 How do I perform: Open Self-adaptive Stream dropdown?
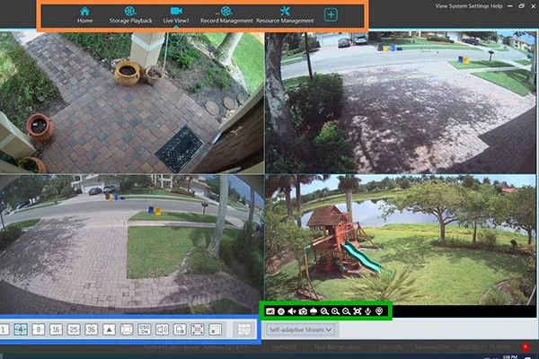click(x=301, y=329)
